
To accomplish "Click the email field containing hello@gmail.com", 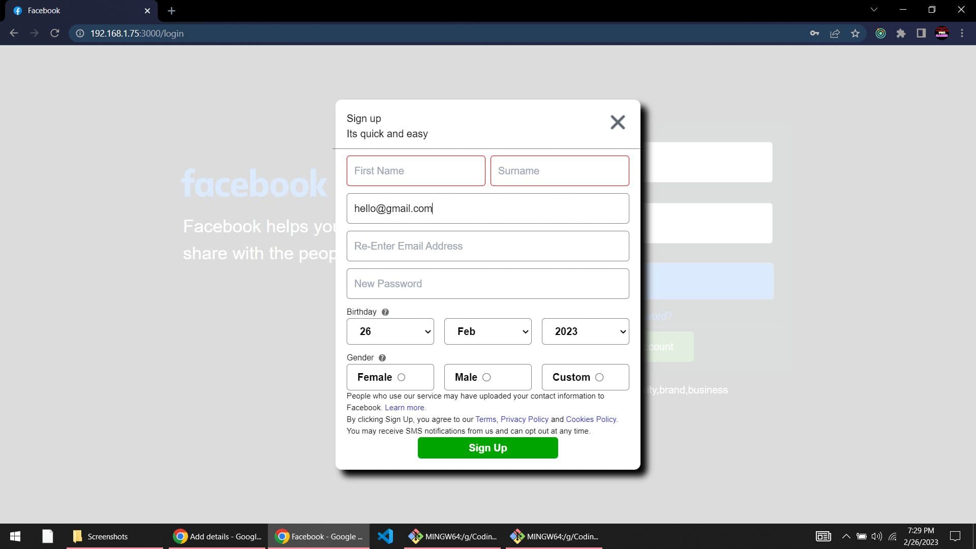I will click(488, 208).
